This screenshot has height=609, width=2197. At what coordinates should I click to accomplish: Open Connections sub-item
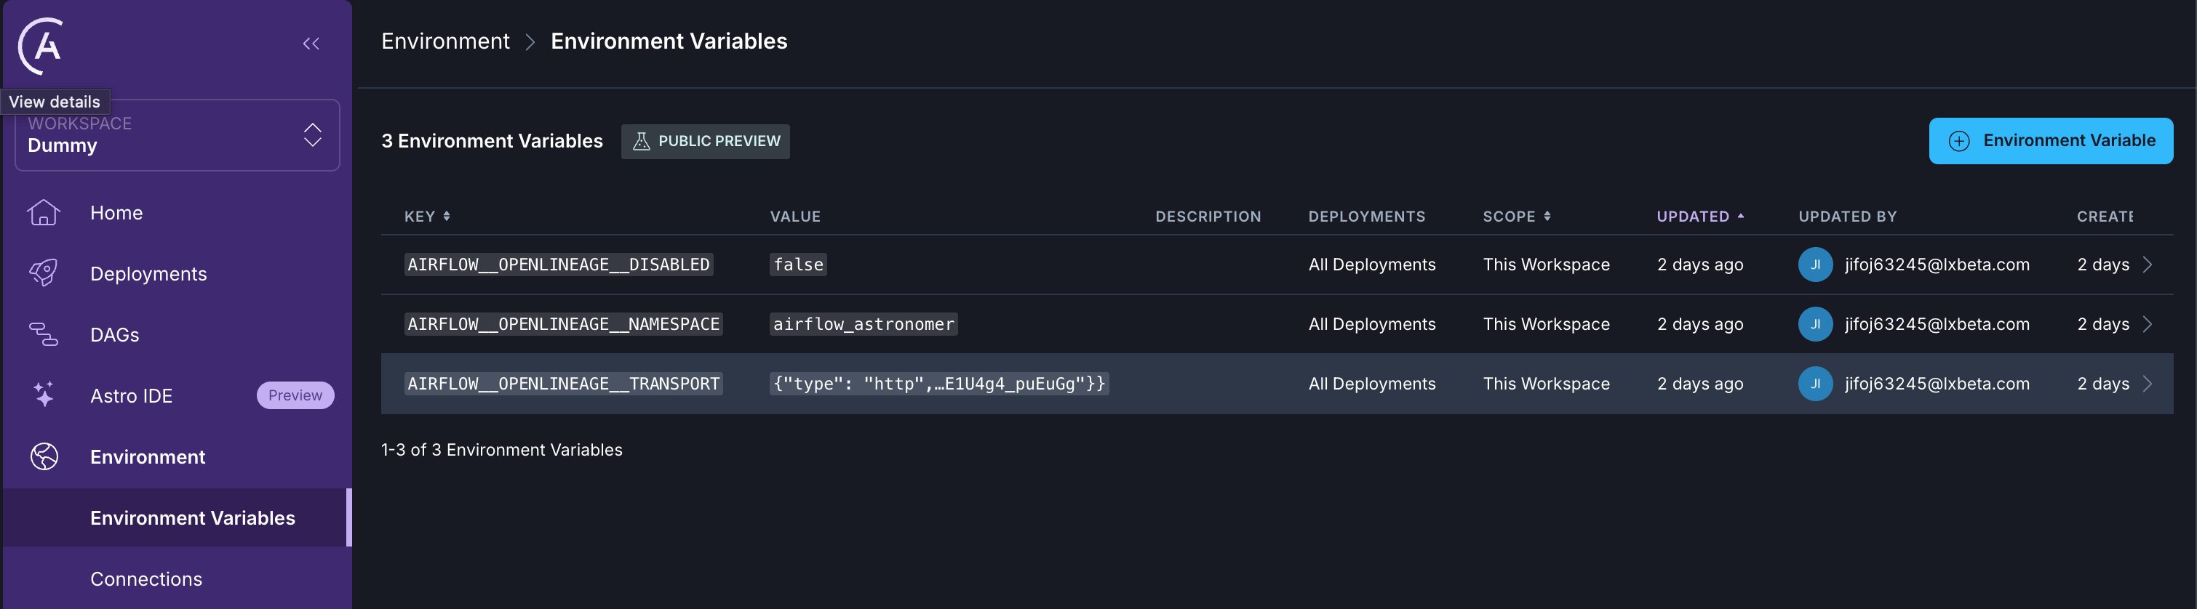[145, 579]
